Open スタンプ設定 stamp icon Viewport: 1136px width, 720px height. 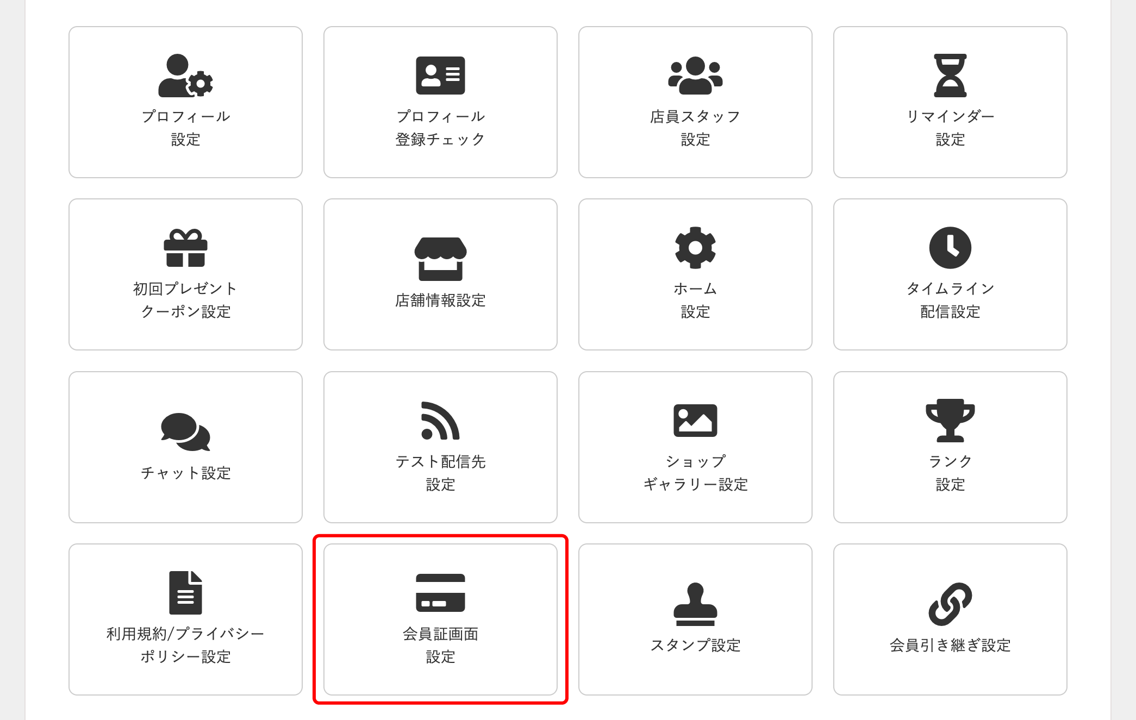[695, 603]
